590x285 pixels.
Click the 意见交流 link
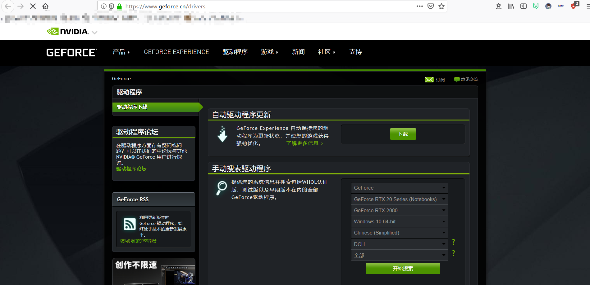pyautogui.click(x=469, y=80)
